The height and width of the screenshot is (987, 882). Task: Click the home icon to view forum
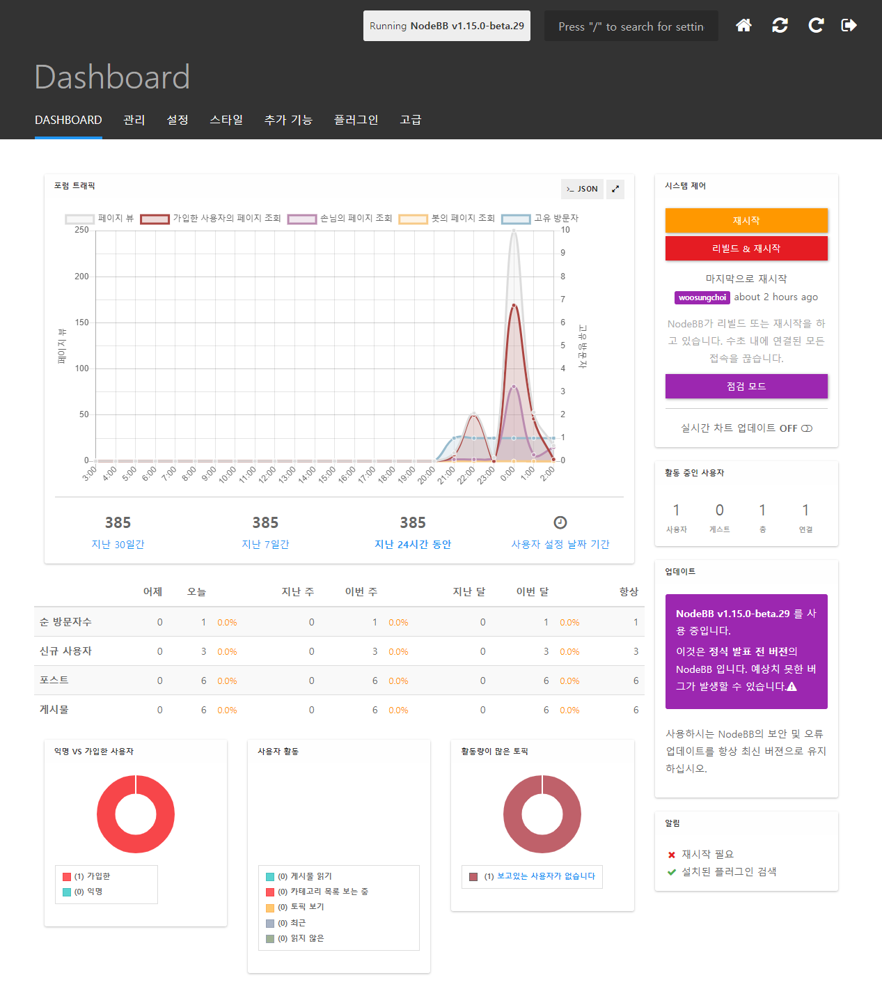pos(743,26)
